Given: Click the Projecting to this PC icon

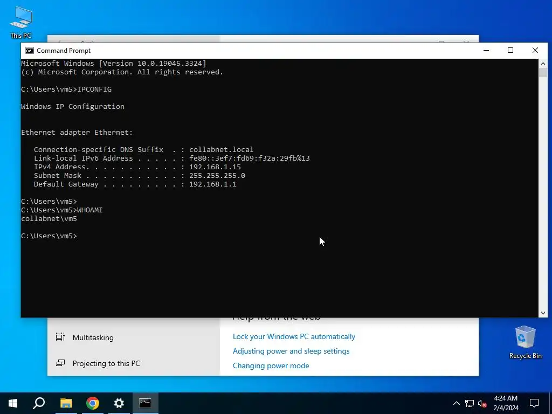Looking at the screenshot, I should (60, 363).
